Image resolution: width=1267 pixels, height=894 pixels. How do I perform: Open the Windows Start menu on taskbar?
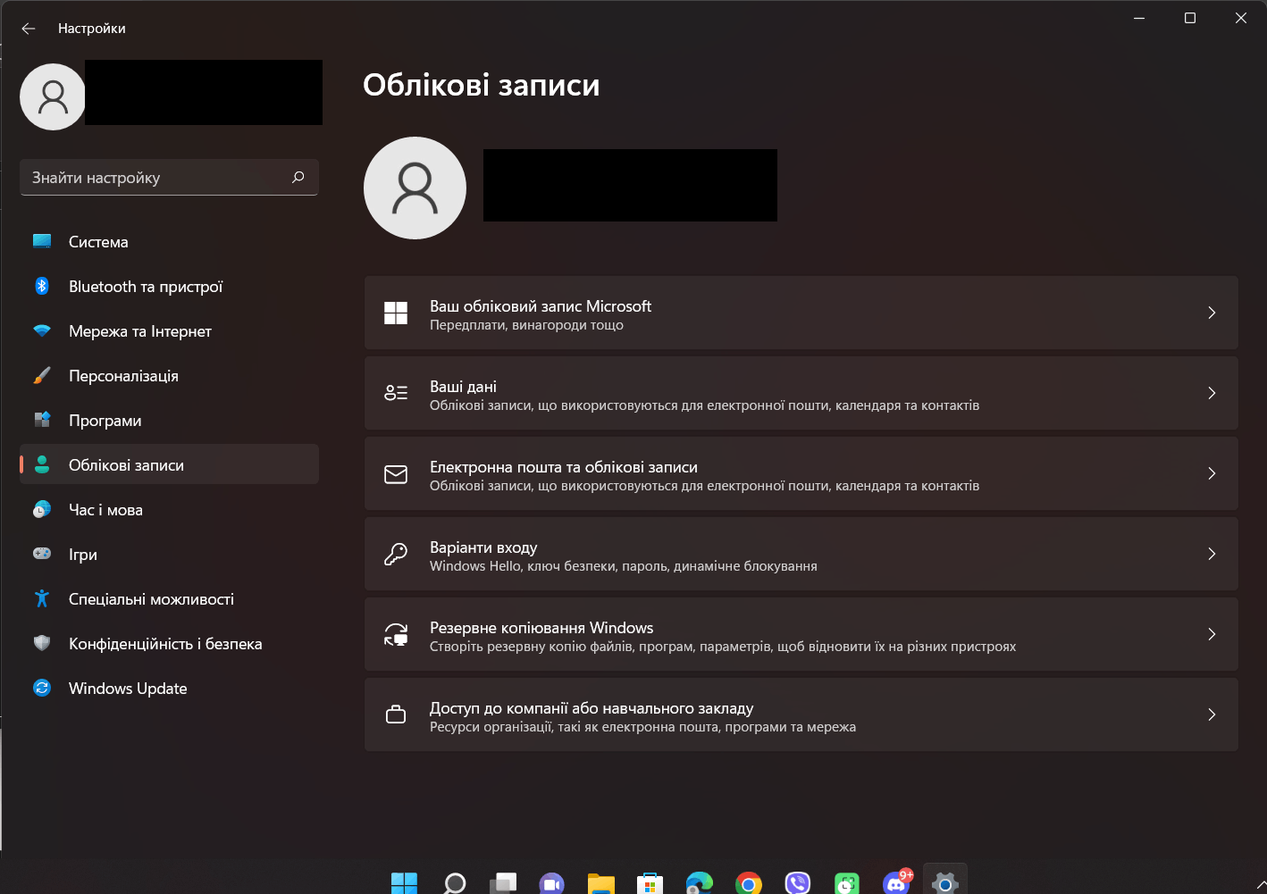(x=404, y=883)
